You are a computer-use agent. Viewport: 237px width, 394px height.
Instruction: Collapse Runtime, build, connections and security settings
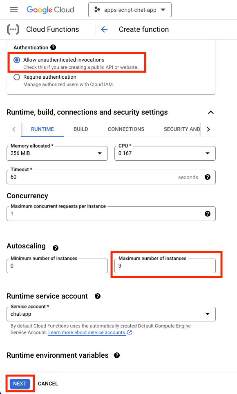(x=211, y=112)
